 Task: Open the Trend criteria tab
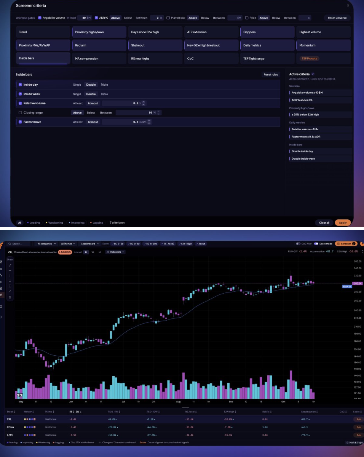pos(43,32)
